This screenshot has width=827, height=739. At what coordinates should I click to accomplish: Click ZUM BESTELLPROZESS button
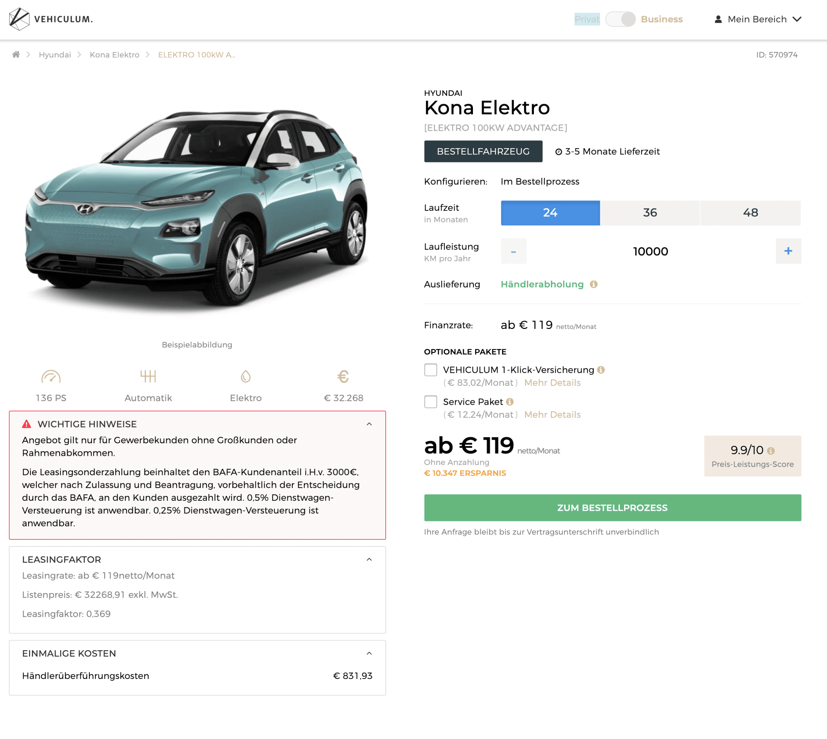612,508
